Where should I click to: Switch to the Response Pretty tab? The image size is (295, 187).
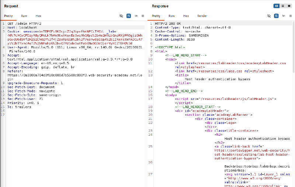coord(156,16)
